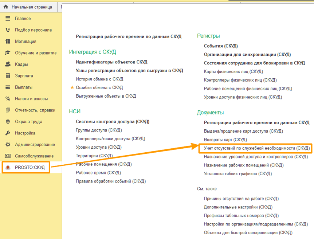Click the gear icon for Администрирование
Screen dimensions: 314x239
(8, 145)
